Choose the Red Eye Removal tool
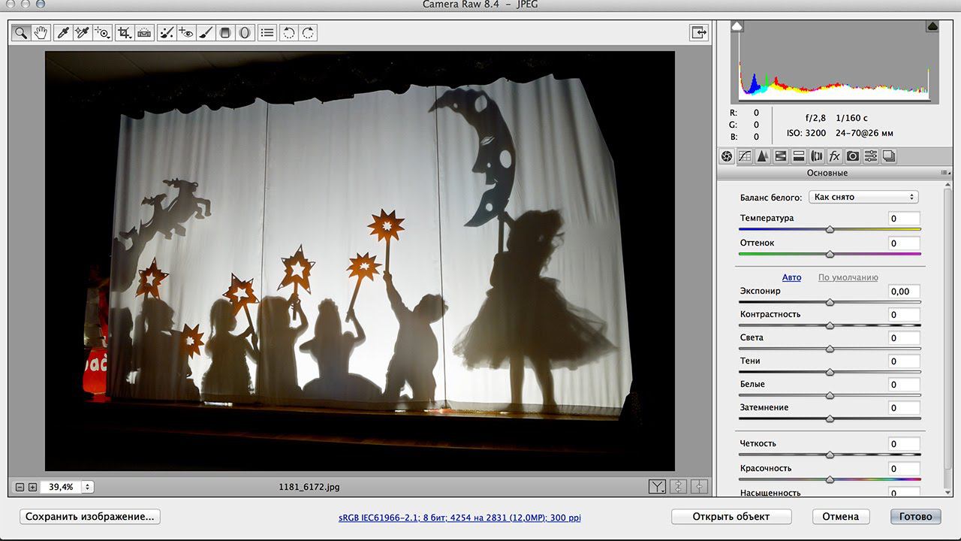Image resolution: width=961 pixels, height=541 pixels. tap(185, 32)
